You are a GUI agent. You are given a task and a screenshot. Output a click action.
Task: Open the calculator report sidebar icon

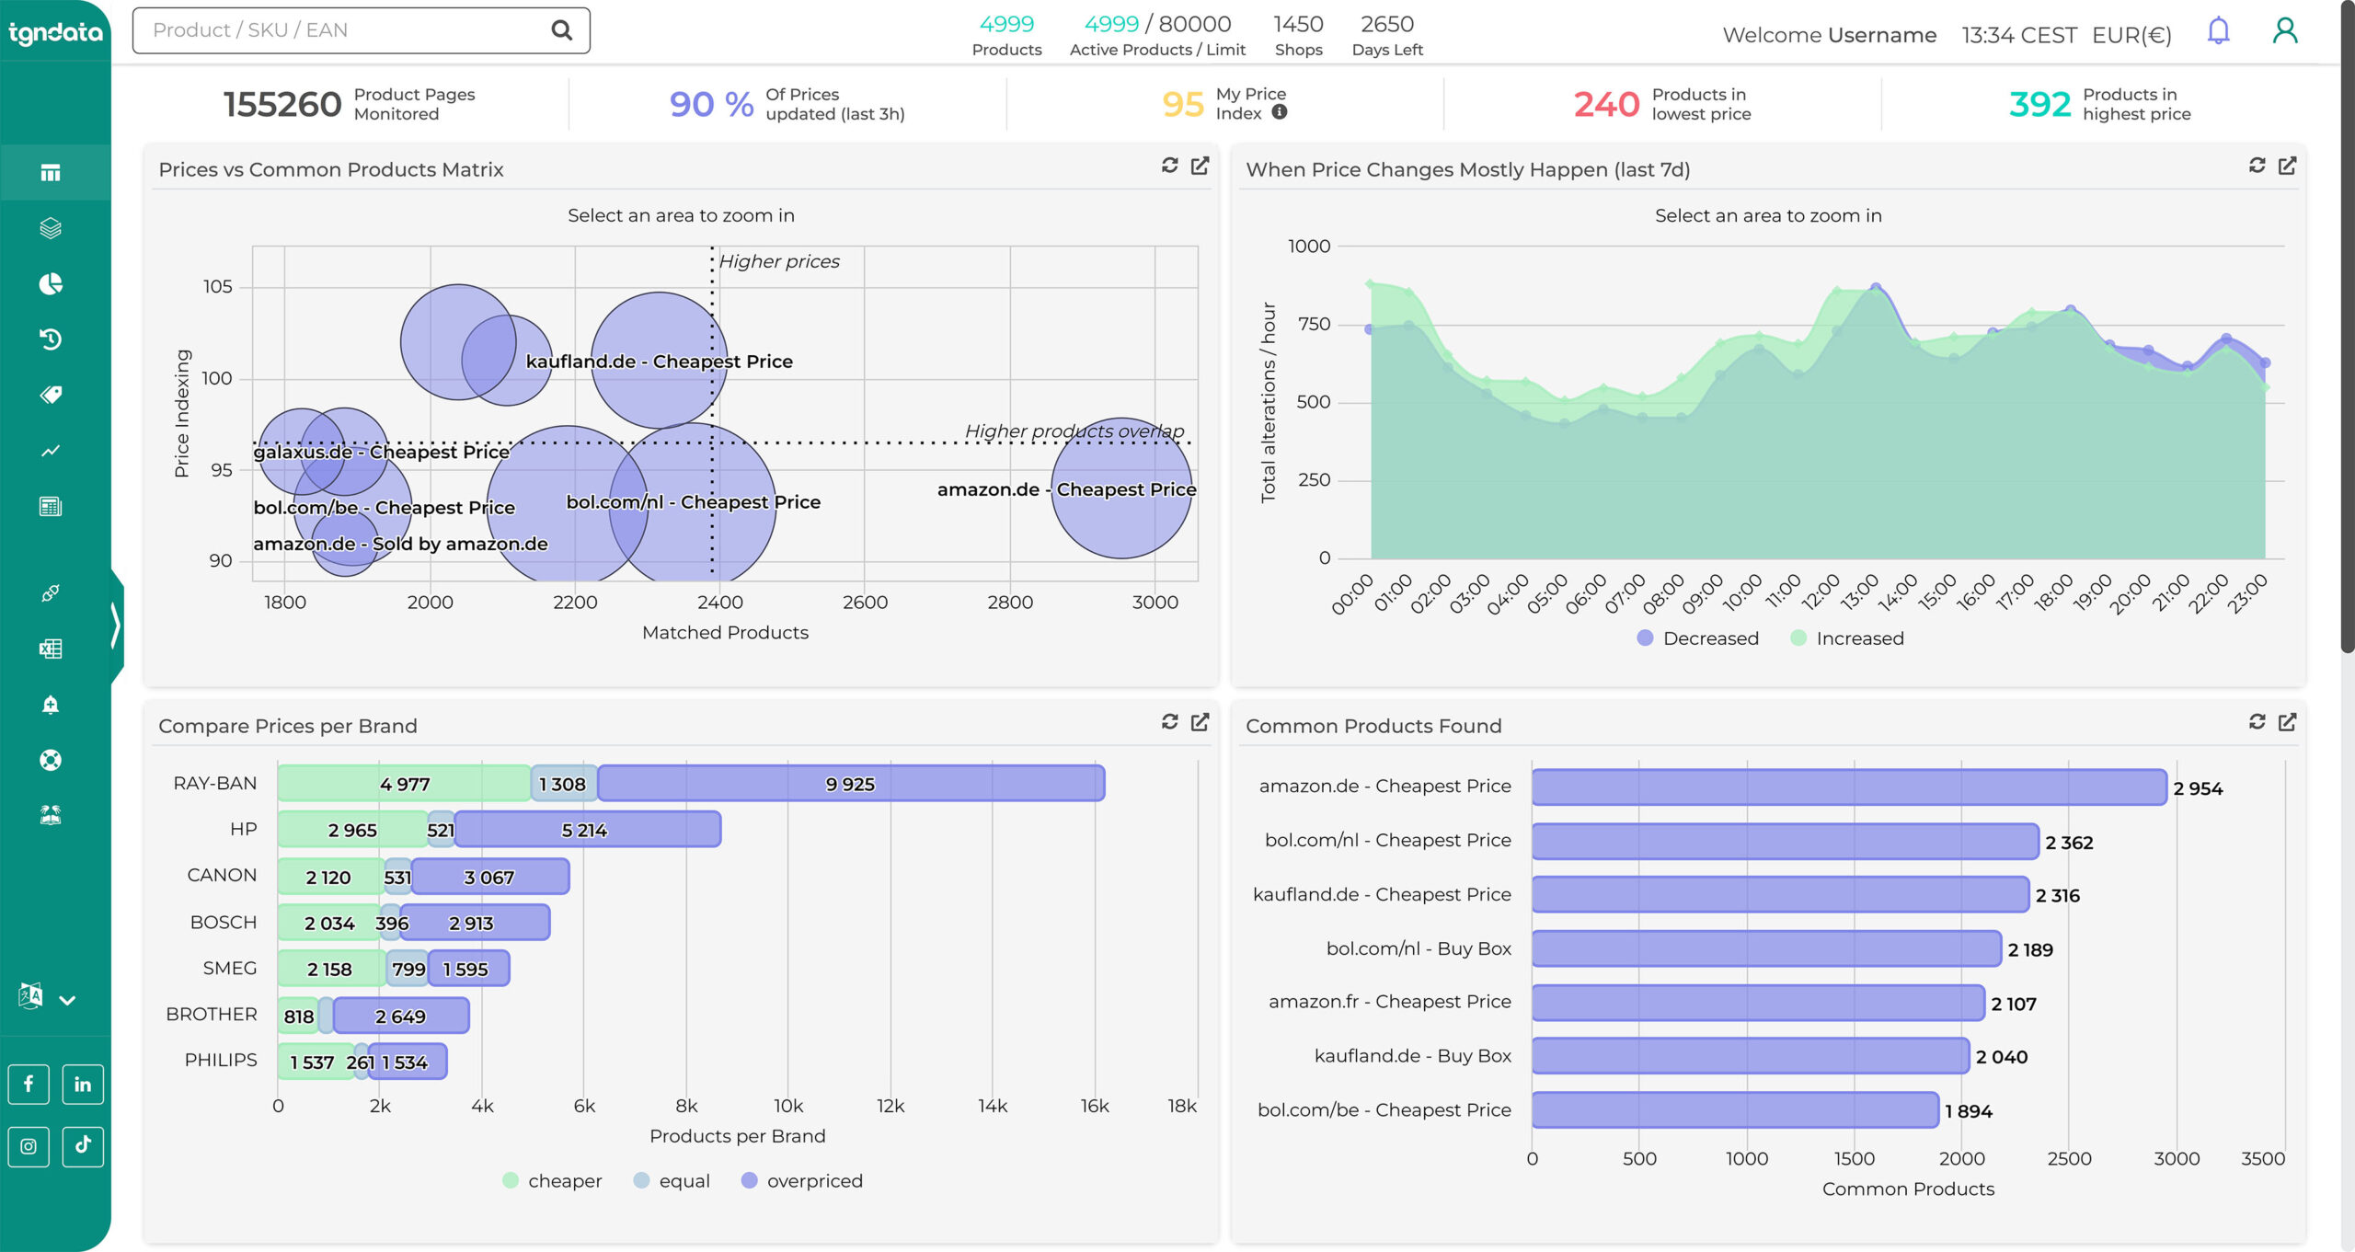click(51, 506)
